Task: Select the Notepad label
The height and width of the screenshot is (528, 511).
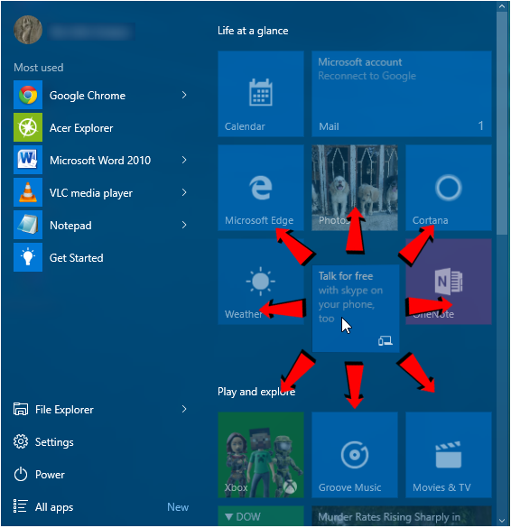Action: (x=70, y=226)
